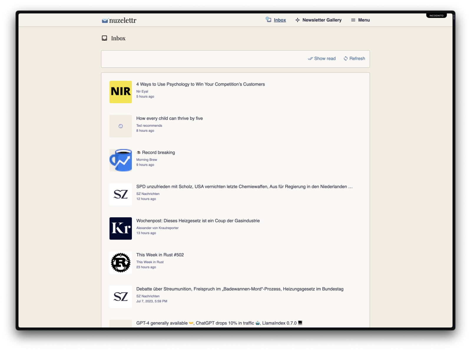This screenshot has width=471, height=351.
Task: Open 'How every child can thrive by five'
Action: 170,118
